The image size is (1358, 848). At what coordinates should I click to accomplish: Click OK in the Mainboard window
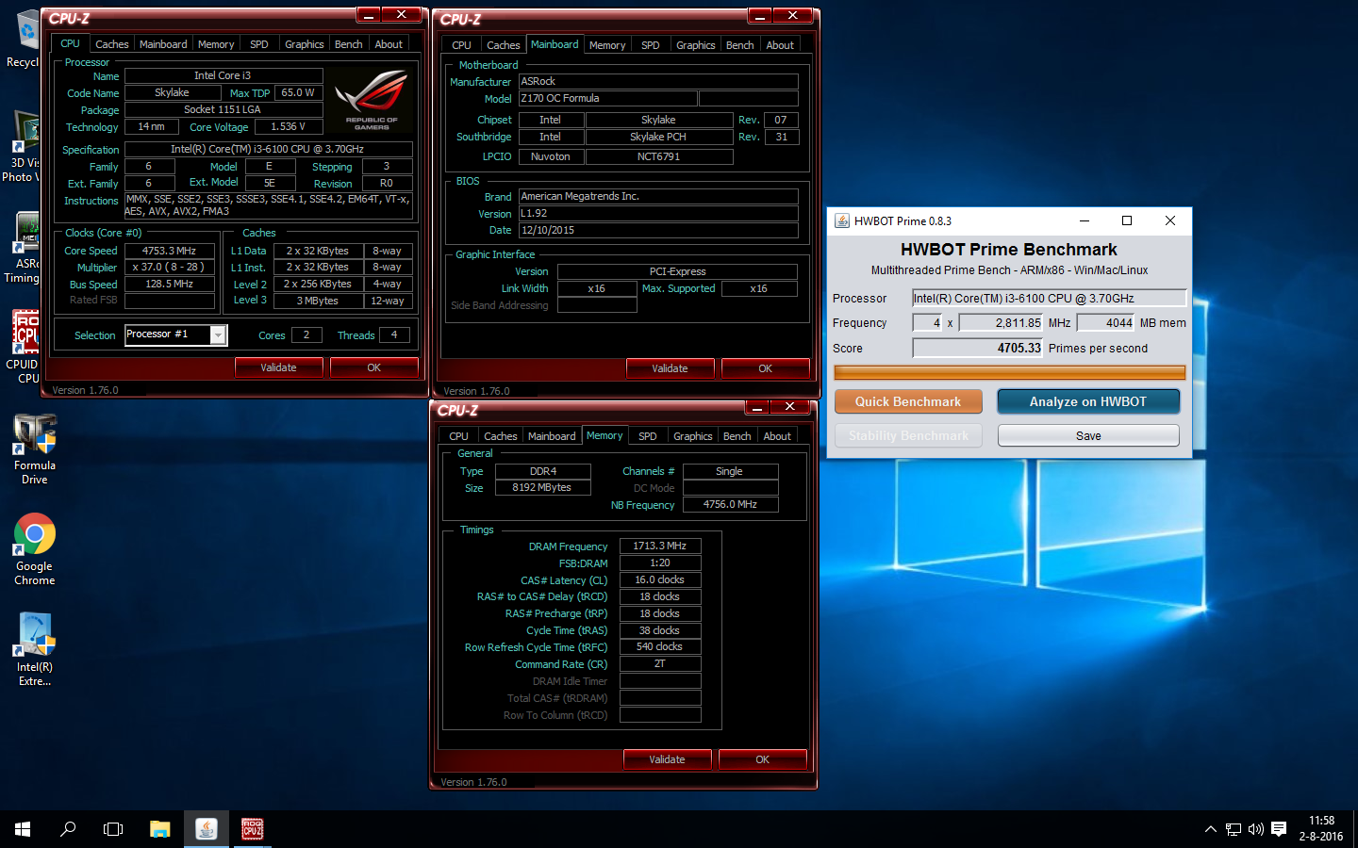765,368
